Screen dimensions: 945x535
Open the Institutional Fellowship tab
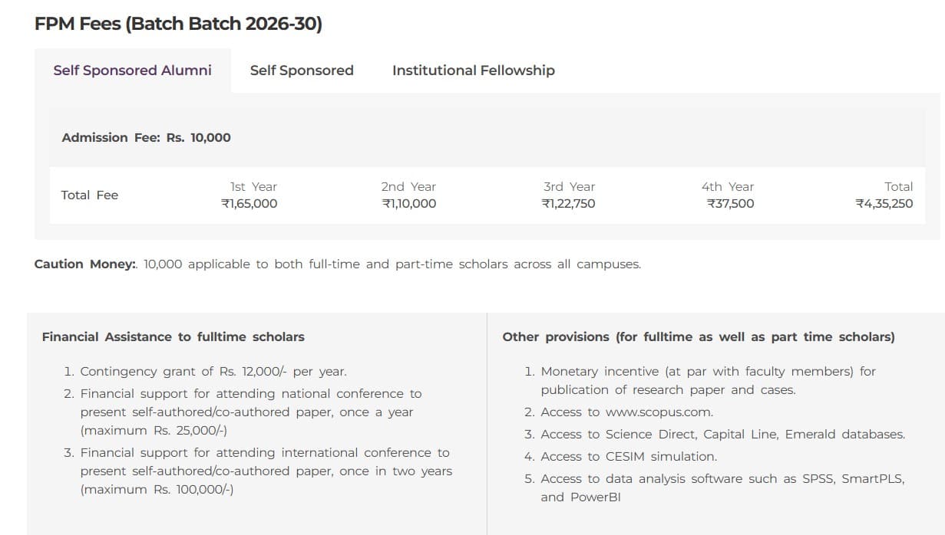(473, 71)
